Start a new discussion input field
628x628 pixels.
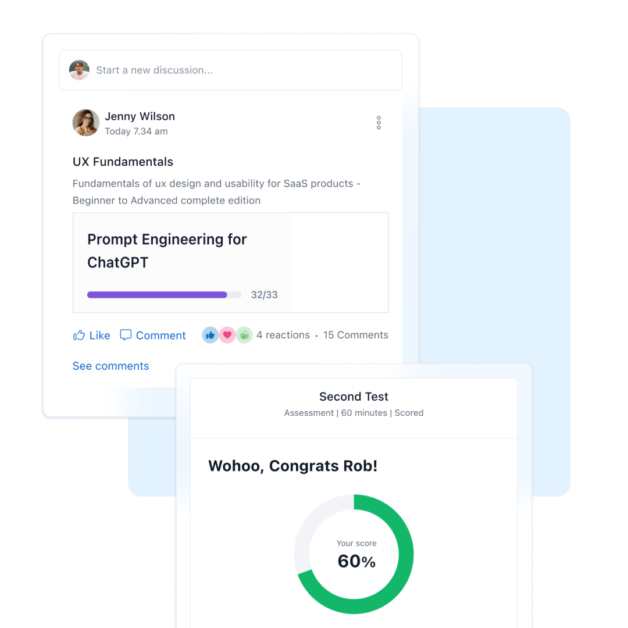pos(231,70)
